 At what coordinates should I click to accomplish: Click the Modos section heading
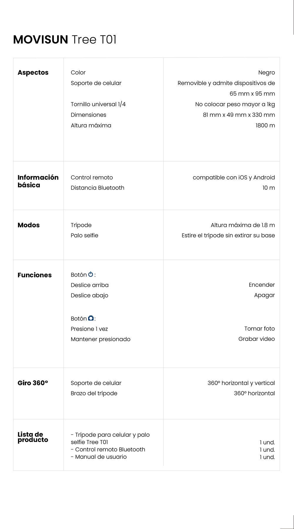pos(28,225)
